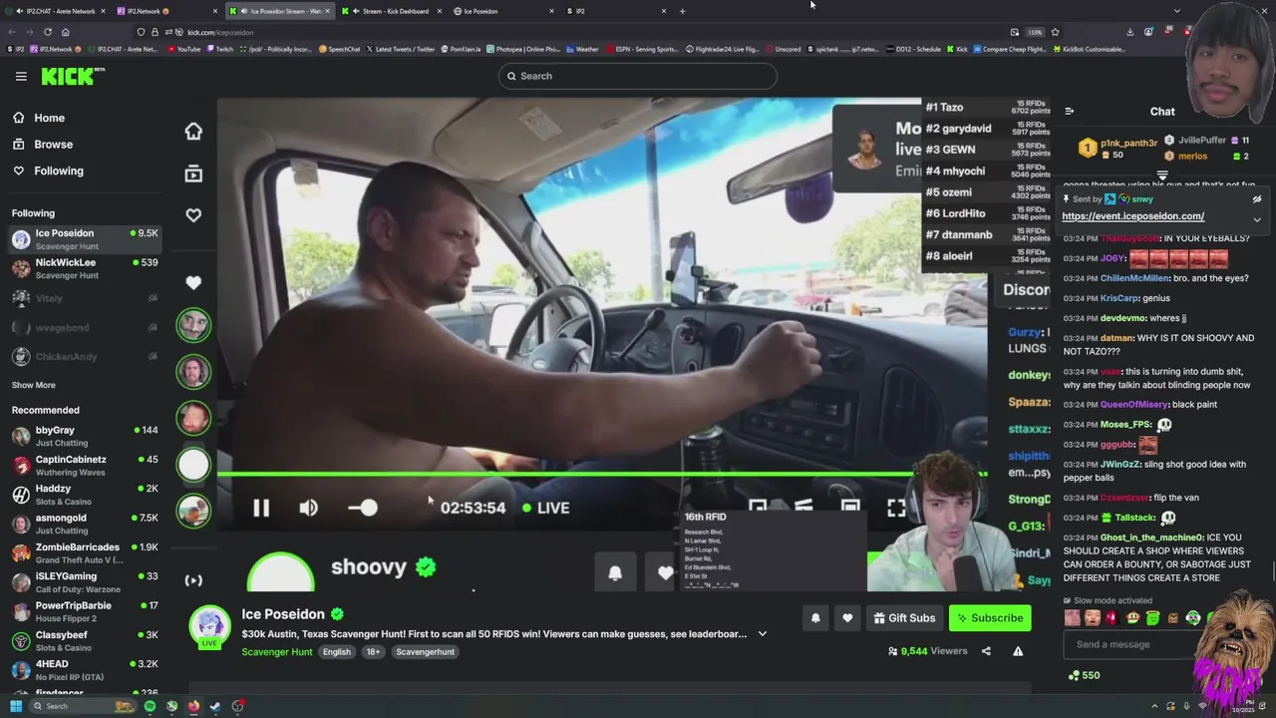Expand Show more followed channels
Viewport: 1276px width, 718px height.
[33, 385]
